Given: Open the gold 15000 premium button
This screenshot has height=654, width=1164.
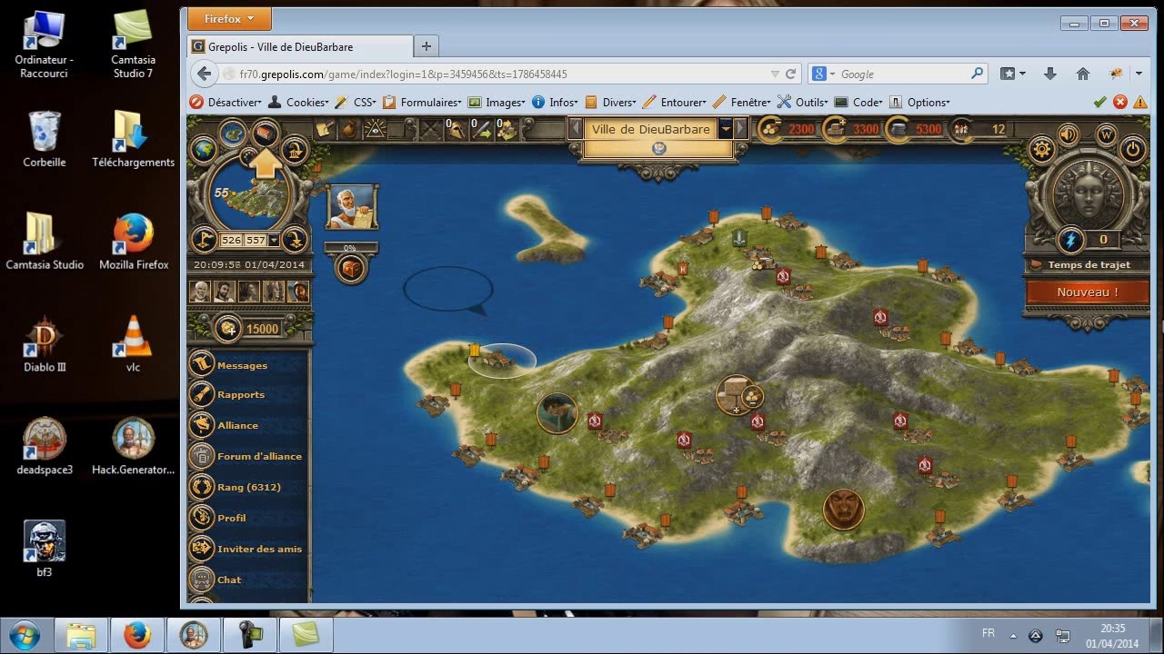Looking at the screenshot, I should point(249,329).
